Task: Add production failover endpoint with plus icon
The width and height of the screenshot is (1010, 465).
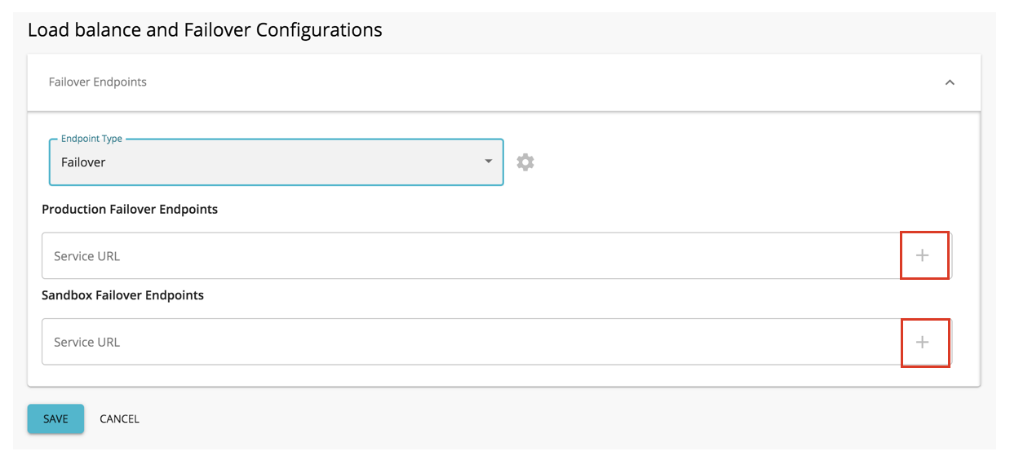Action: tap(923, 255)
